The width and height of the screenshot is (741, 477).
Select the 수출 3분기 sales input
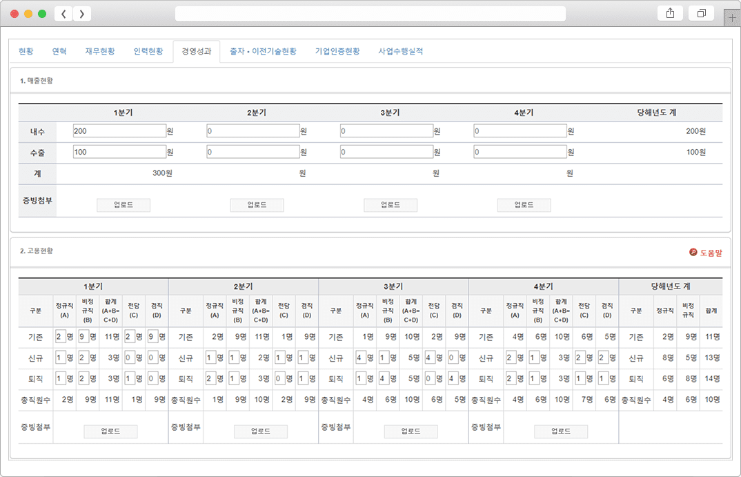click(x=386, y=152)
